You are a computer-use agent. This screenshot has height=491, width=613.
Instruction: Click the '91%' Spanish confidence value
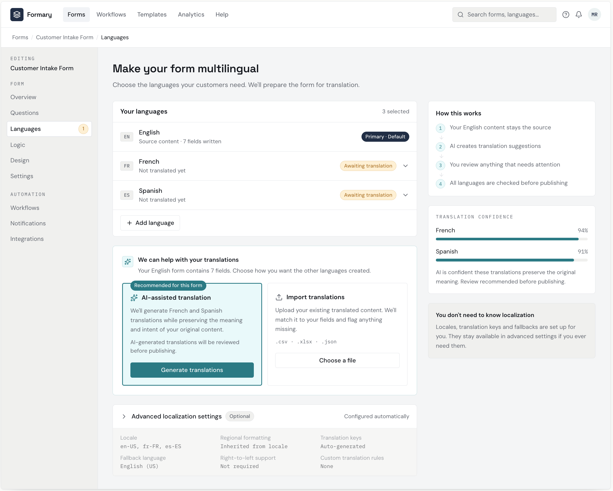tap(583, 252)
